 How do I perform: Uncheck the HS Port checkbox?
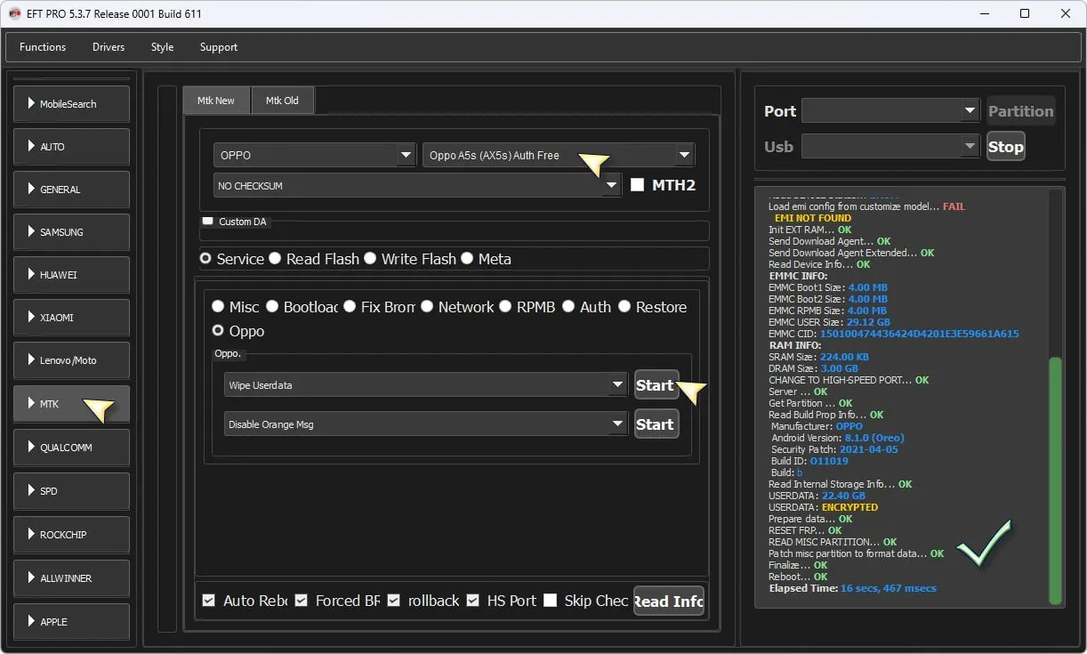point(473,601)
